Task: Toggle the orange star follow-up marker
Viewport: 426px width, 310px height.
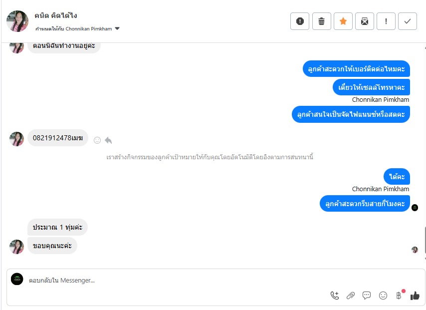Action: (343, 21)
